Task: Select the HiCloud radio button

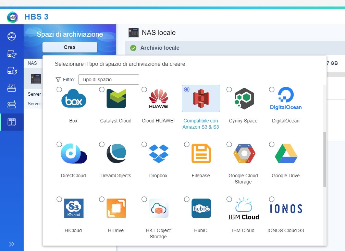Action: (x=59, y=199)
